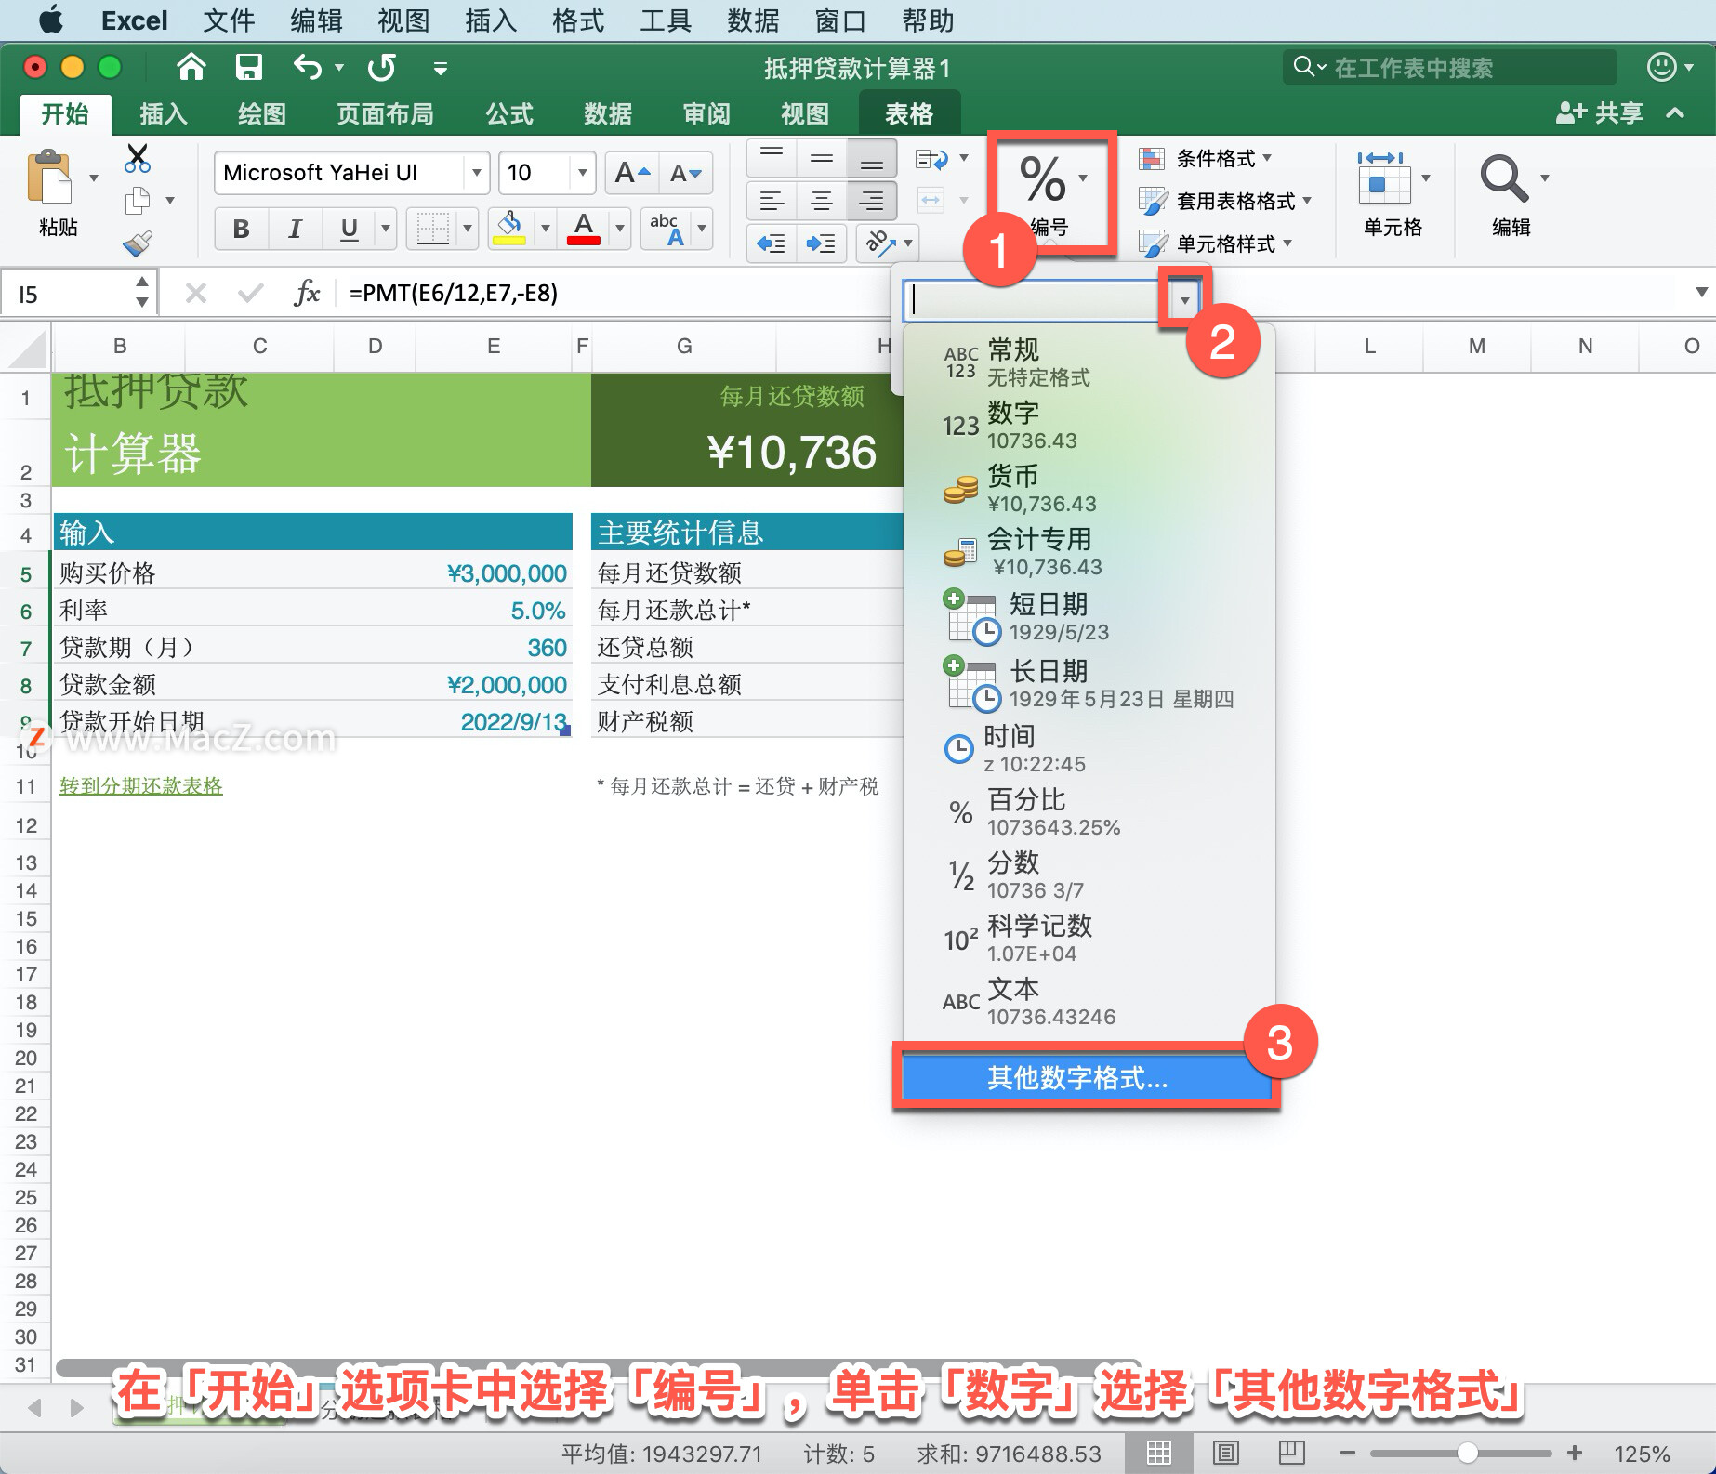The height and width of the screenshot is (1474, 1716).
Task: Click the zoom slider handle
Action: [x=1467, y=1453]
